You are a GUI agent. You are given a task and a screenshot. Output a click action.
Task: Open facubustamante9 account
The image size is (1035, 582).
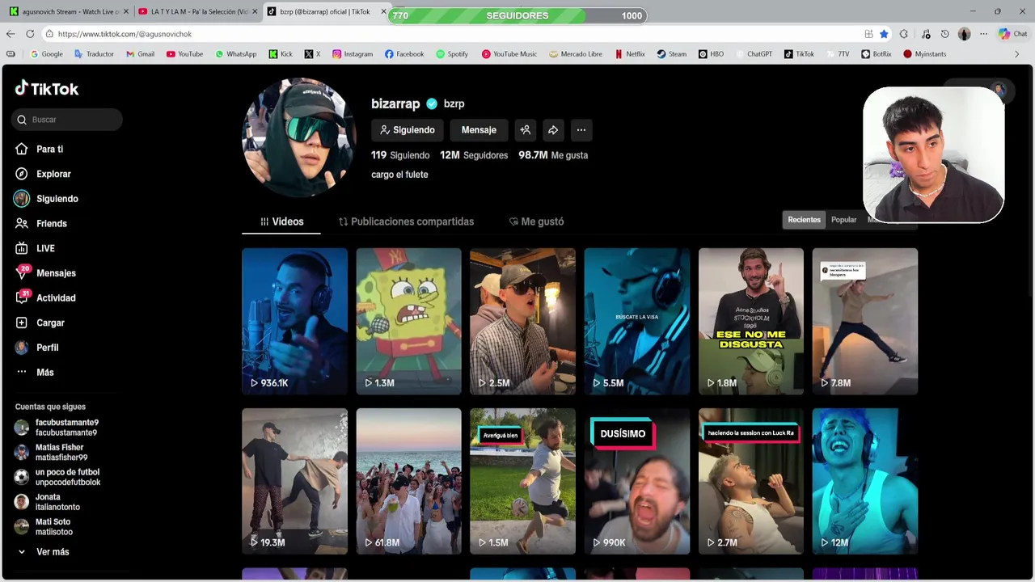(x=57, y=428)
